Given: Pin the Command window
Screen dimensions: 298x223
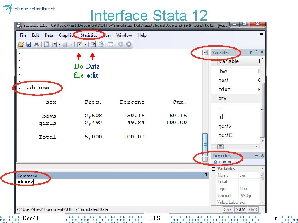Looking at the screenshot, I should (x=206, y=175).
